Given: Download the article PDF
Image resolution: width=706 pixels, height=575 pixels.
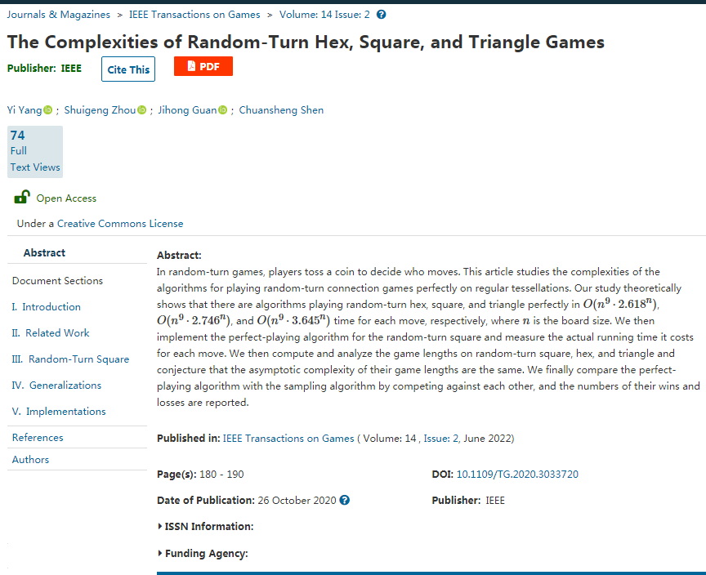Looking at the screenshot, I should tap(203, 67).
